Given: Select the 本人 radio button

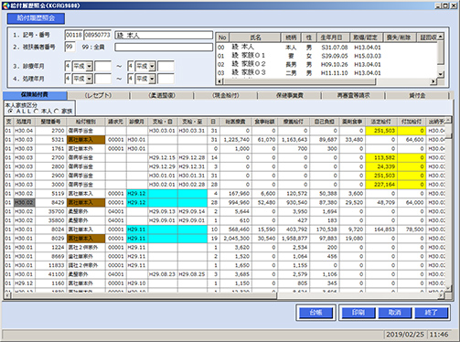Looking at the screenshot, I should pyautogui.click(x=36, y=112).
